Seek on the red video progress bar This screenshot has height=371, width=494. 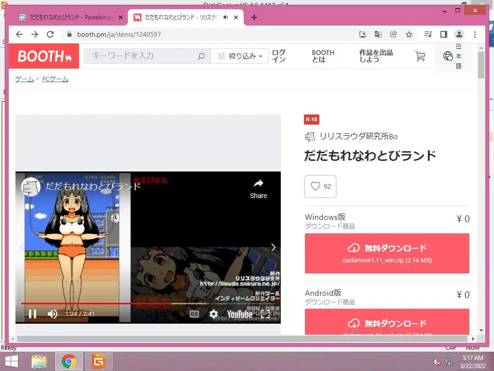(96, 303)
